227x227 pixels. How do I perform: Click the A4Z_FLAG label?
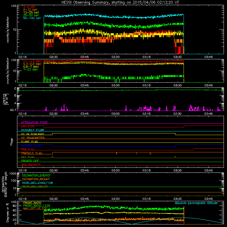pyautogui.click(x=28, y=157)
